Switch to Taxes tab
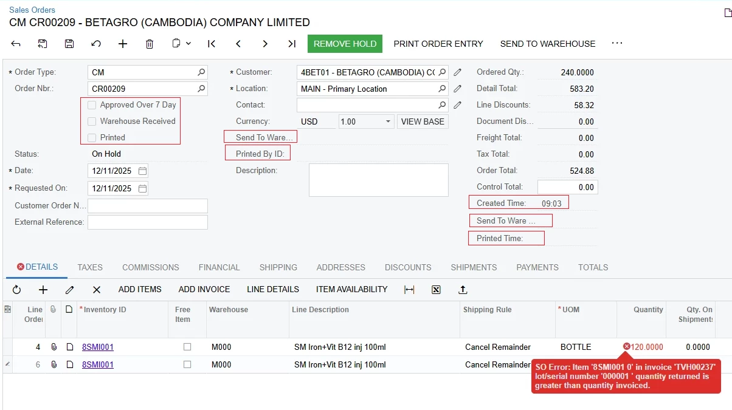Image resolution: width=732 pixels, height=410 pixels. pyautogui.click(x=90, y=267)
